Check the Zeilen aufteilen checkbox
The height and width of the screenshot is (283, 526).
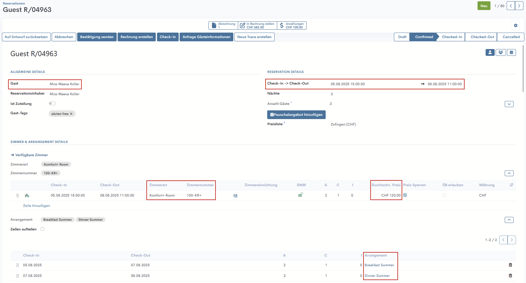click(x=42, y=229)
